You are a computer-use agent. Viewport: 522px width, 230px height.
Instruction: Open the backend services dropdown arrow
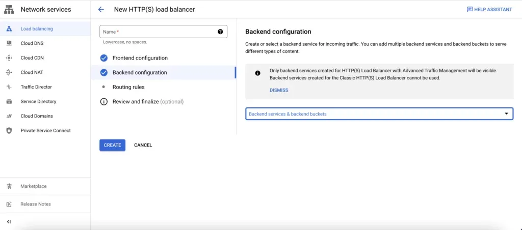pos(506,113)
